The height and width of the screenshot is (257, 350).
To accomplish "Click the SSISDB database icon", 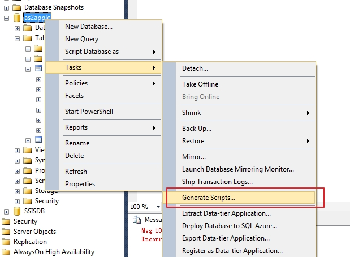I will tap(17, 211).
